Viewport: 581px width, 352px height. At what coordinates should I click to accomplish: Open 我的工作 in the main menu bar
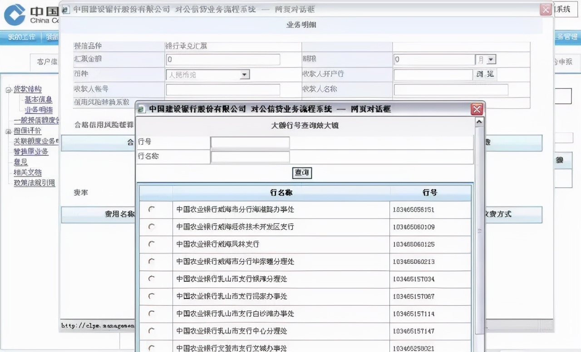coord(21,37)
